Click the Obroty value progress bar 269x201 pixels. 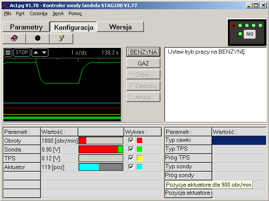[101, 141]
